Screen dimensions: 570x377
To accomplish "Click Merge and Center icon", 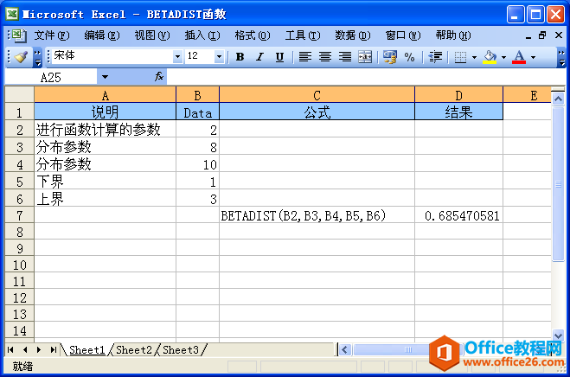I will click(365, 57).
